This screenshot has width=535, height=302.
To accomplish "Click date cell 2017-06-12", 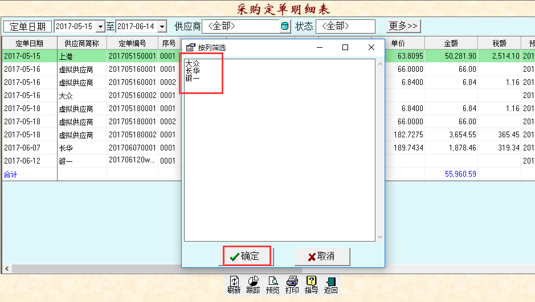I will click(x=30, y=161).
